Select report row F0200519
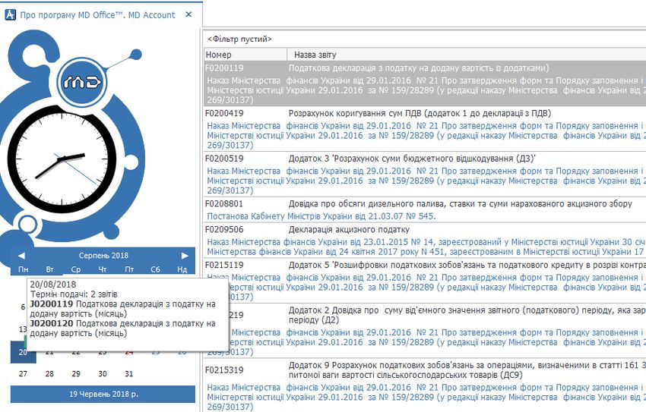The width and height of the screenshot is (646, 412). click(x=425, y=174)
